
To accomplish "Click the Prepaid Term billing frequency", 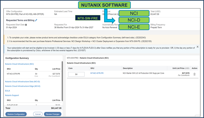I will click(x=156, y=27).
